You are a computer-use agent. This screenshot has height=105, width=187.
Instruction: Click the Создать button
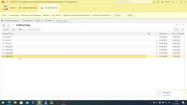tap(6, 29)
